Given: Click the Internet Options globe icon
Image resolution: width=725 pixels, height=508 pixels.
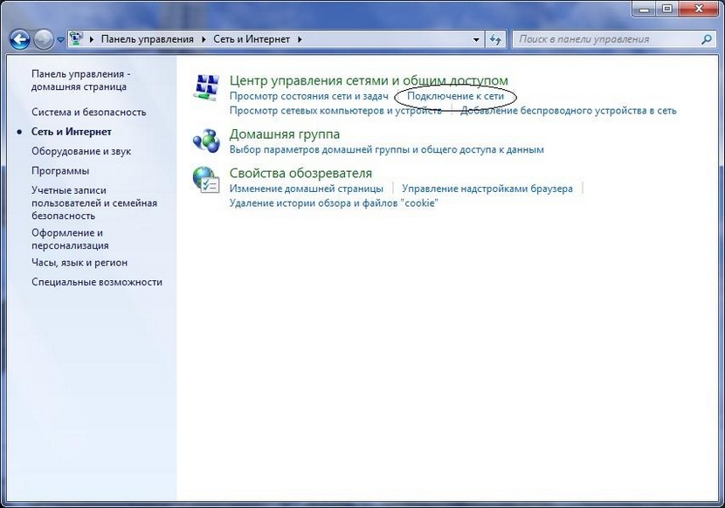Looking at the screenshot, I should [206, 180].
